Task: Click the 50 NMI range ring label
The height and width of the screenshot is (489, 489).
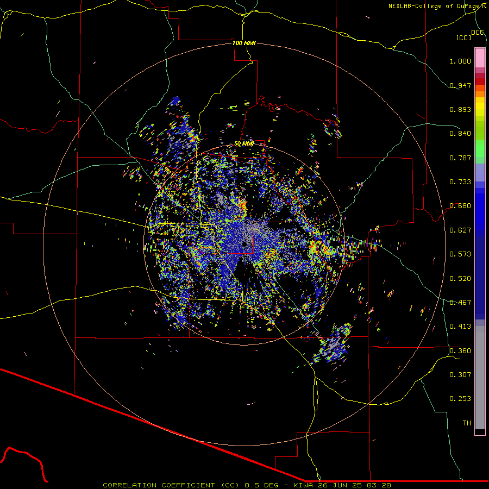Action: pyautogui.click(x=244, y=144)
